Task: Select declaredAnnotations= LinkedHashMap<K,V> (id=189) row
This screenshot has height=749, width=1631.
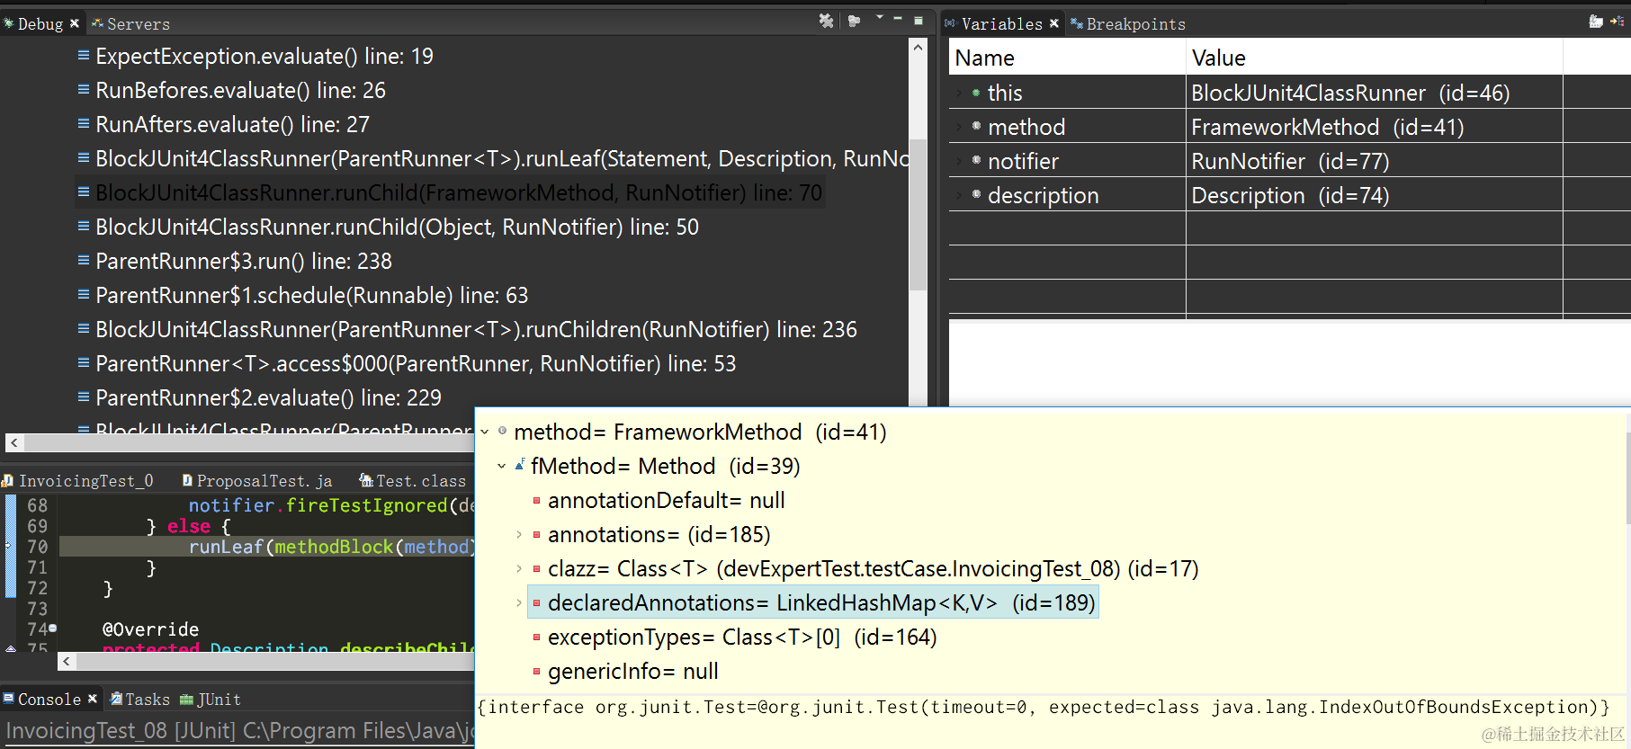Action: click(x=812, y=603)
